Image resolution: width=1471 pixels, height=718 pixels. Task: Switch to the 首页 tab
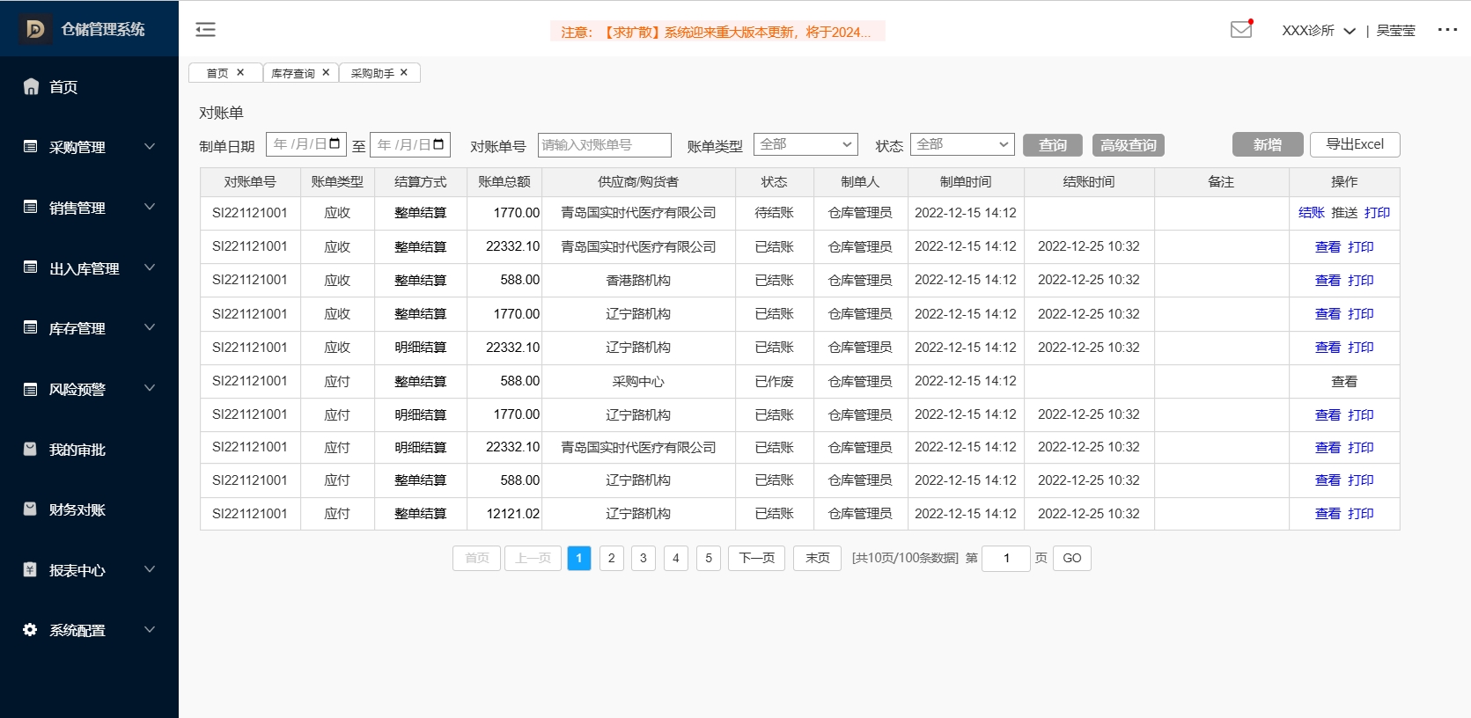coord(217,73)
